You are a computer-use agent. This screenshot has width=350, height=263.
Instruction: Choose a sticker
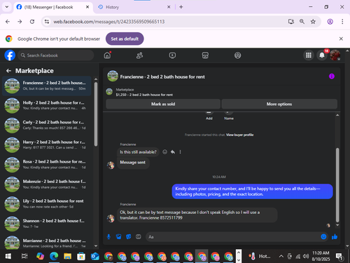click(129, 237)
